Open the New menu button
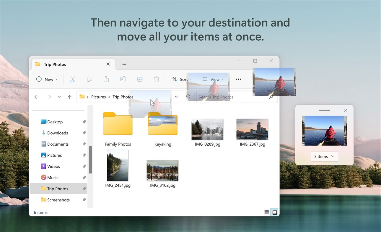The image size is (381, 232). tap(47, 79)
